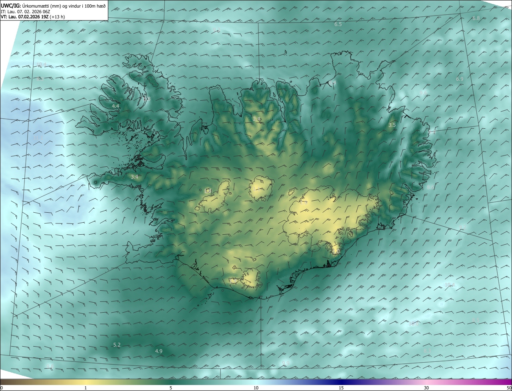Image resolution: width=512 pixels, height=391 pixels.
Task: Click the value label 4.9 over the sea
Action: point(159,351)
